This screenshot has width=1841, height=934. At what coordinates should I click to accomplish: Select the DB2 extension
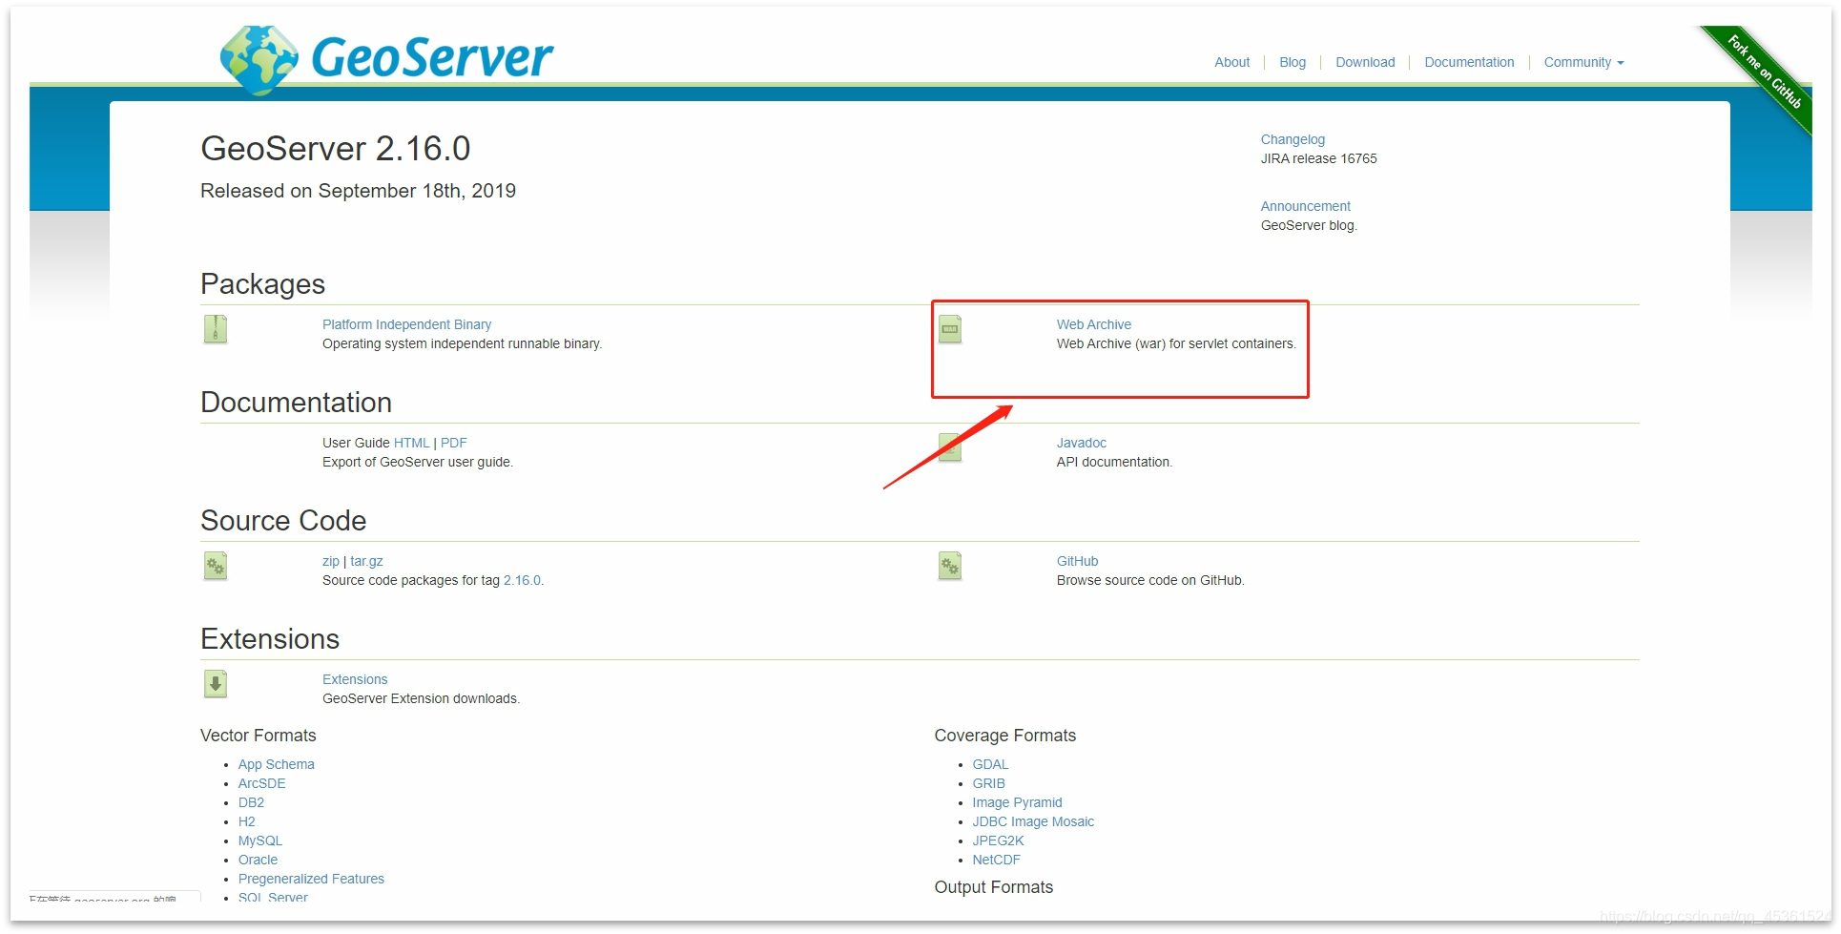point(251,802)
